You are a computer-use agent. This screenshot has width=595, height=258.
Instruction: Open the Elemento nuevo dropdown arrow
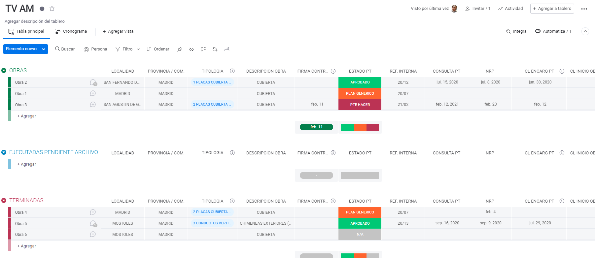44,49
